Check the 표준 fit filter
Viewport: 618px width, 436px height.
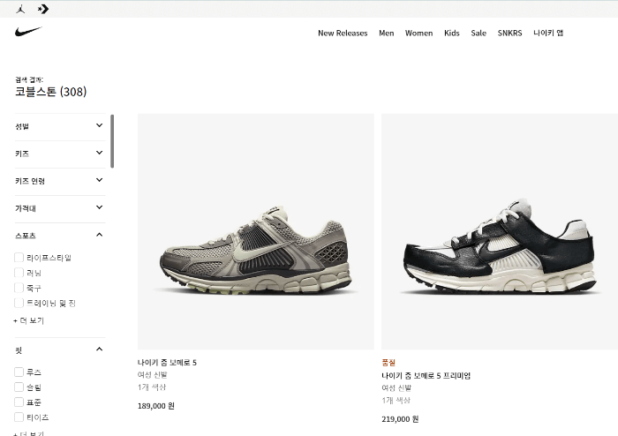coord(19,402)
